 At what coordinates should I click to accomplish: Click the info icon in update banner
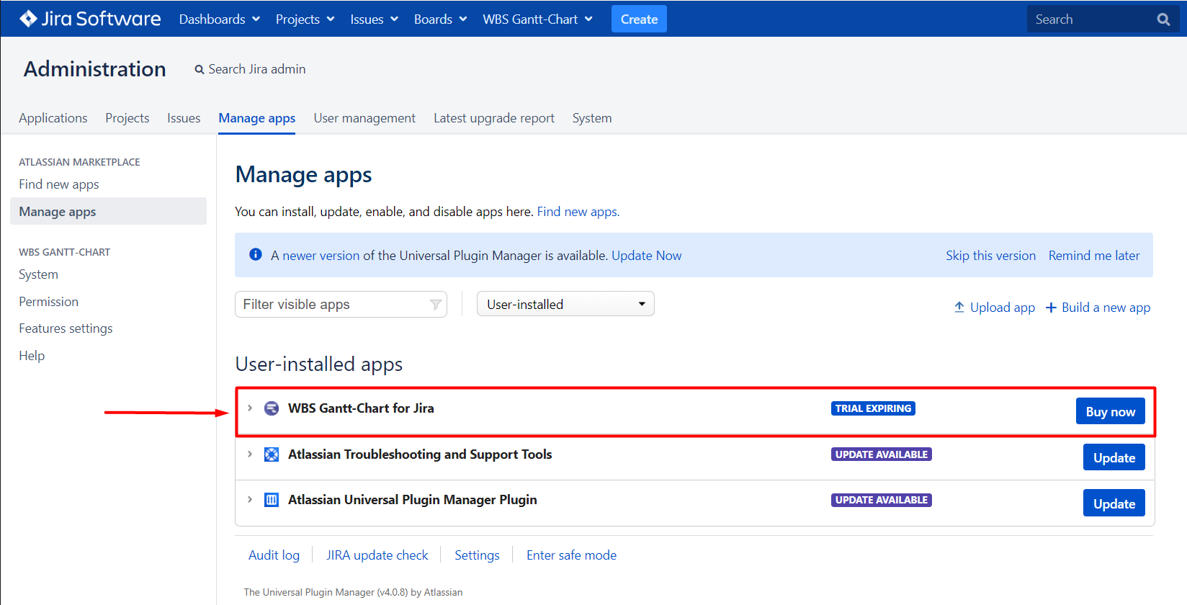click(x=255, y=255)
